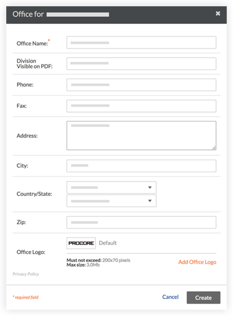Click the Add Office Logo link
The image size is (233, 316).
197,262
